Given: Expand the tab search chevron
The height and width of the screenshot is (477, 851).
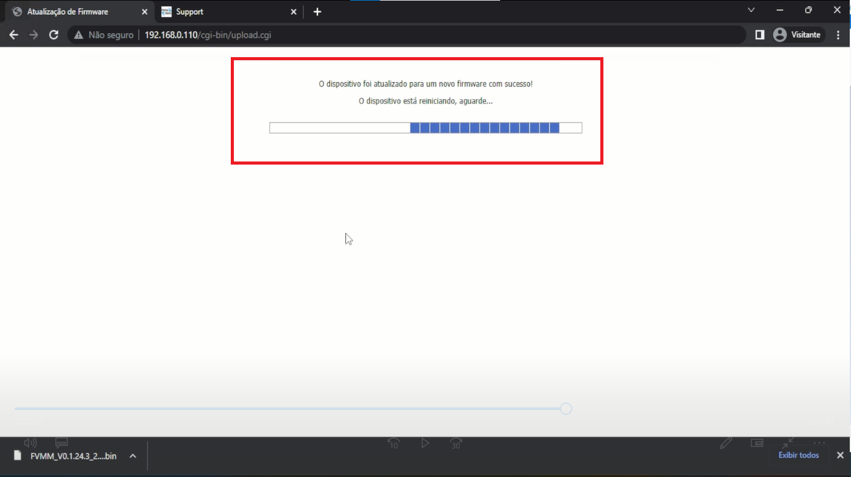Looking at the screenshot, I should (751, 10).
